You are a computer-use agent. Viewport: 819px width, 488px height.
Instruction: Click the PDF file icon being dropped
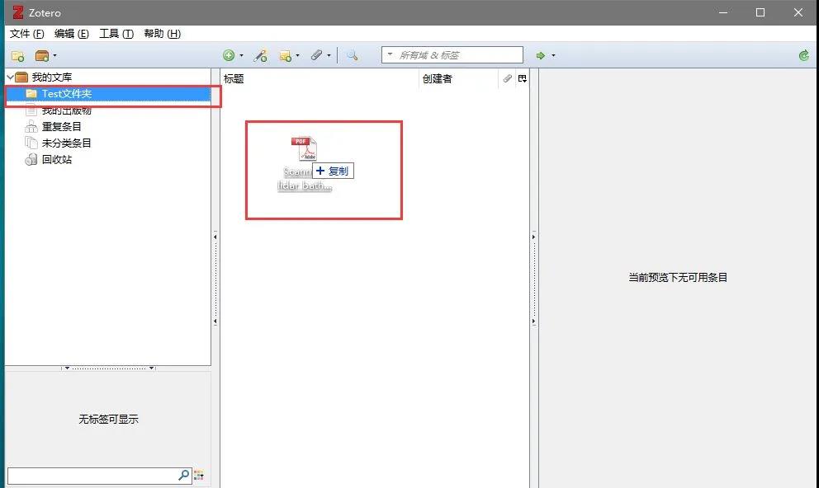[305, 148]
